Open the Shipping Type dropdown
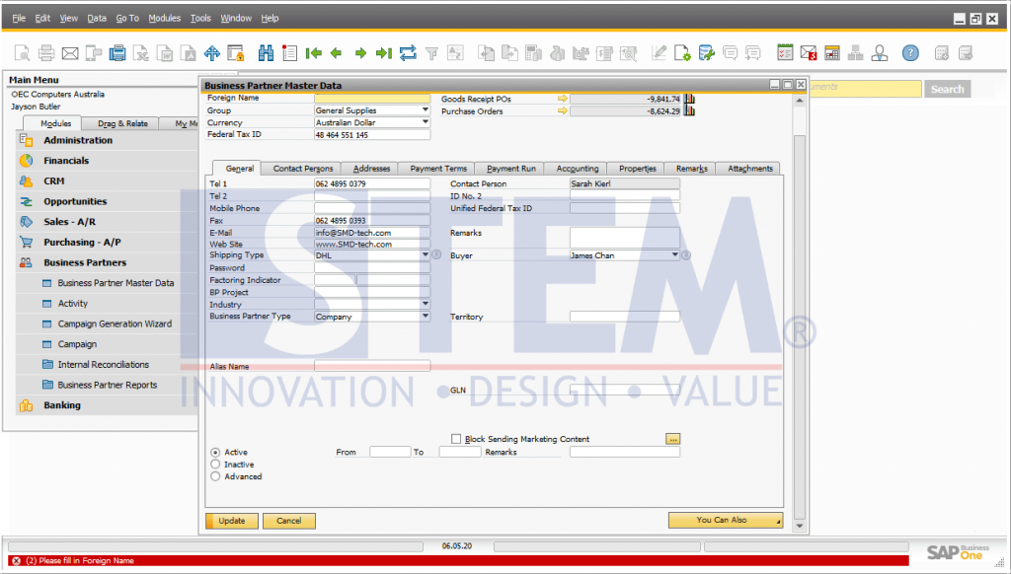The height and width of the screenshot is (574, 1011). [426, 255]
